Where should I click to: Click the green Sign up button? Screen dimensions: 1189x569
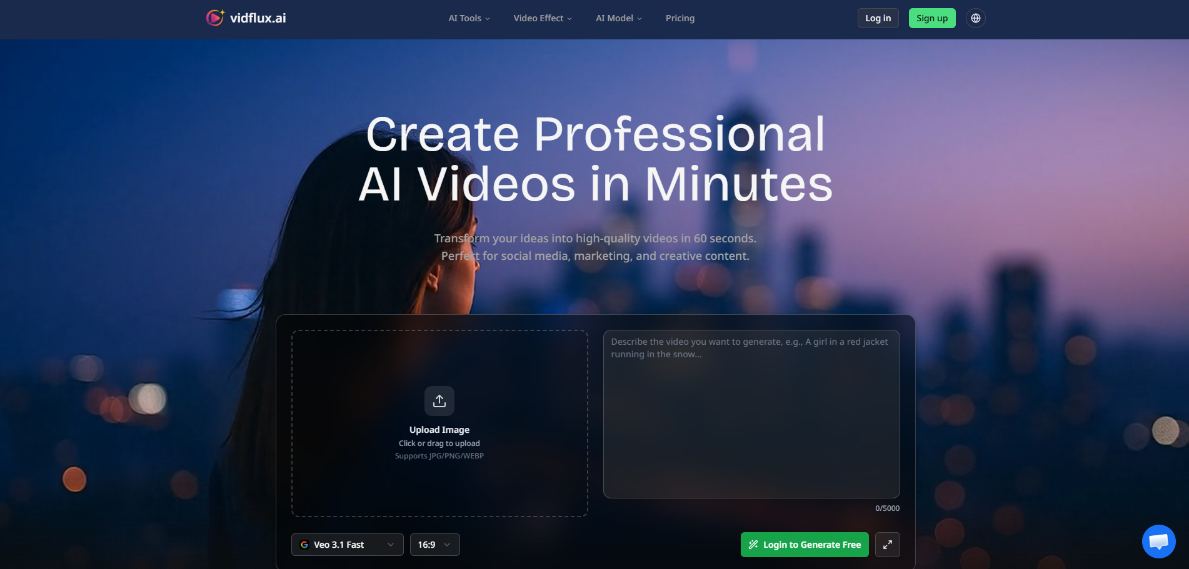[x=932, y=18]
